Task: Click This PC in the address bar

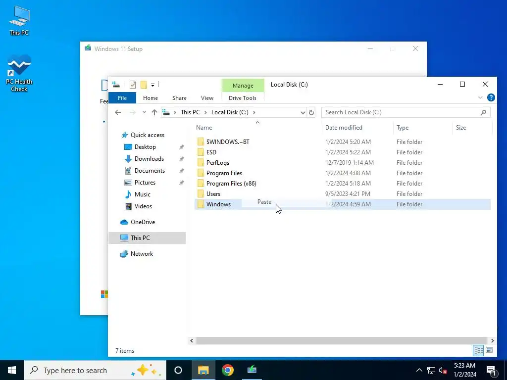Action: pyautogui.click(x=190, y=112)
